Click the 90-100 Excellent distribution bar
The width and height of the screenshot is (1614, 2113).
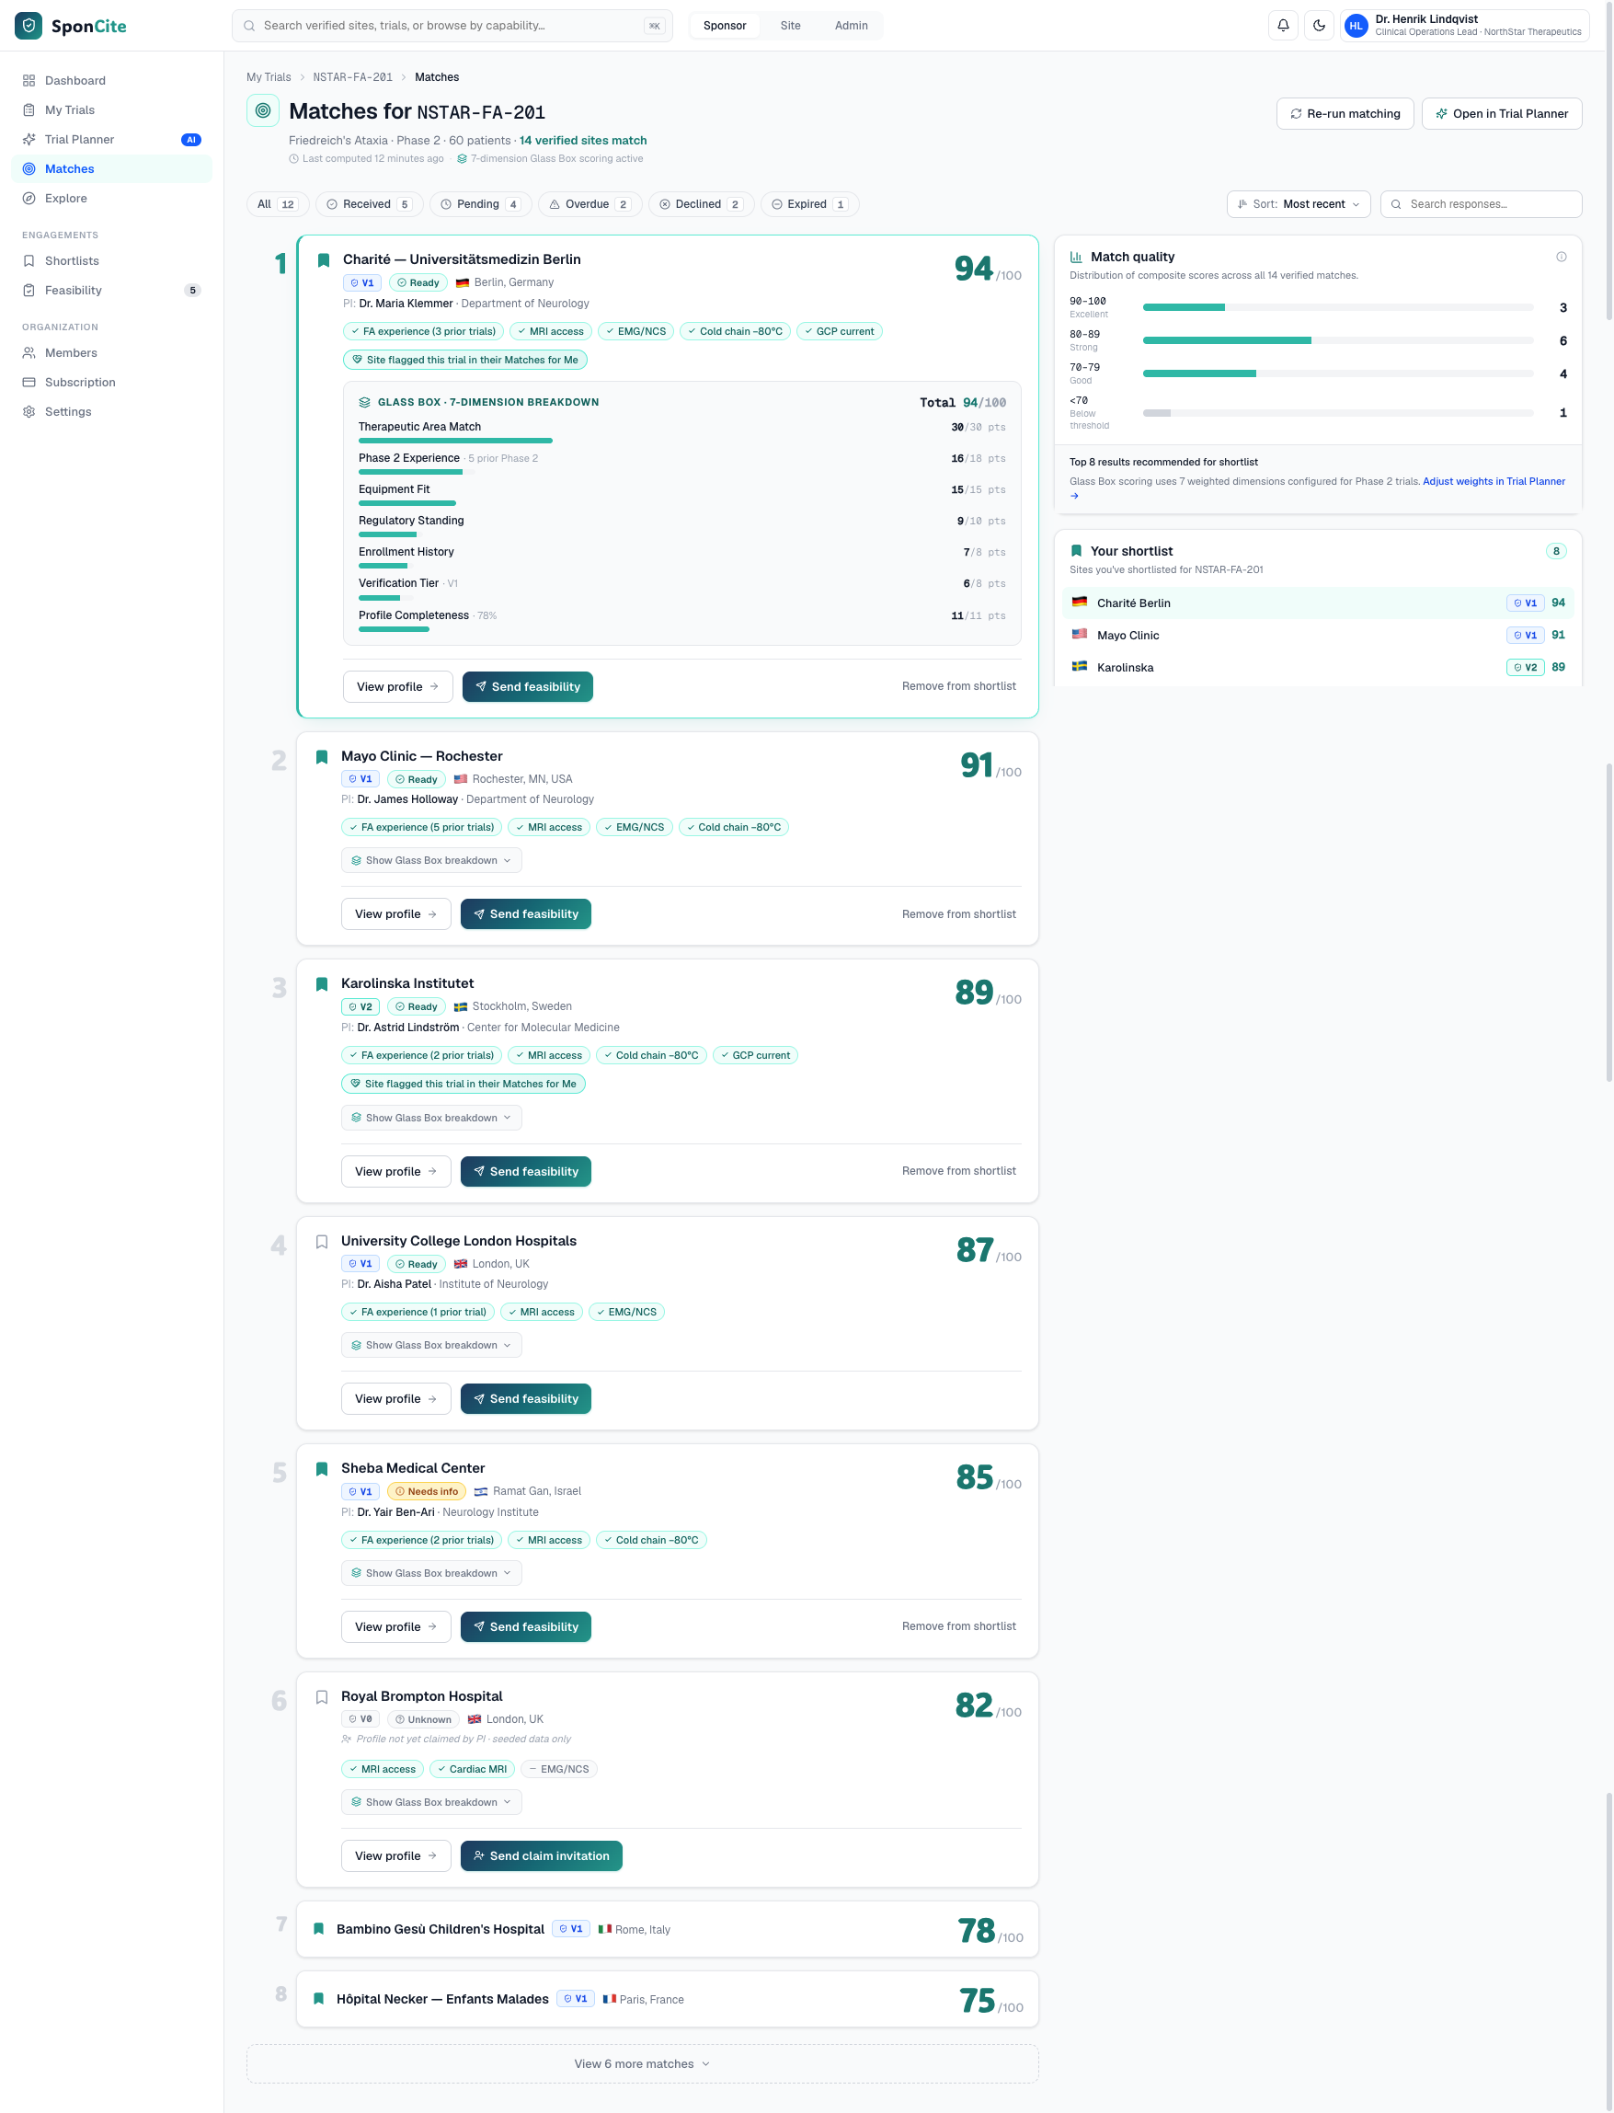pos(1337,307)
